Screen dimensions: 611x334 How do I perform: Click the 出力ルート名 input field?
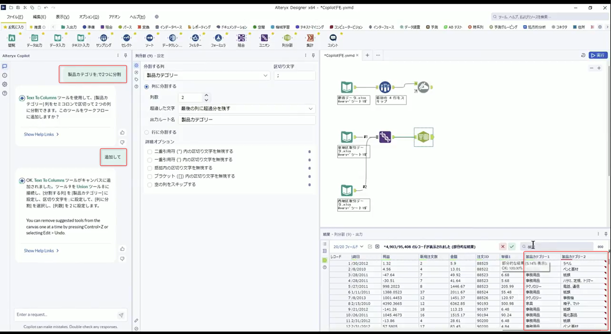(247, 119)
